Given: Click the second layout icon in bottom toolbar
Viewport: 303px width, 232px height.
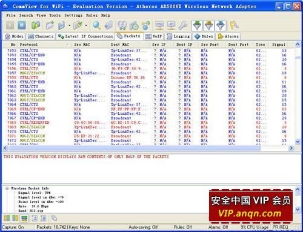Looking at the screenshot, I should (x=15, y=218).
